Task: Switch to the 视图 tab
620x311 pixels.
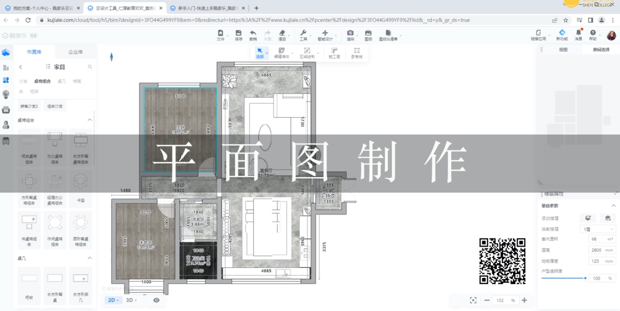Action: coord(563,50)
